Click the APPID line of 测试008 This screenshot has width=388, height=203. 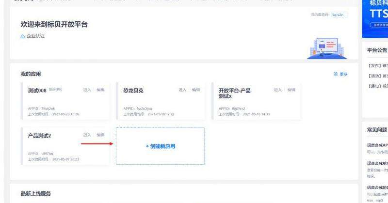[x=41, y=109]
